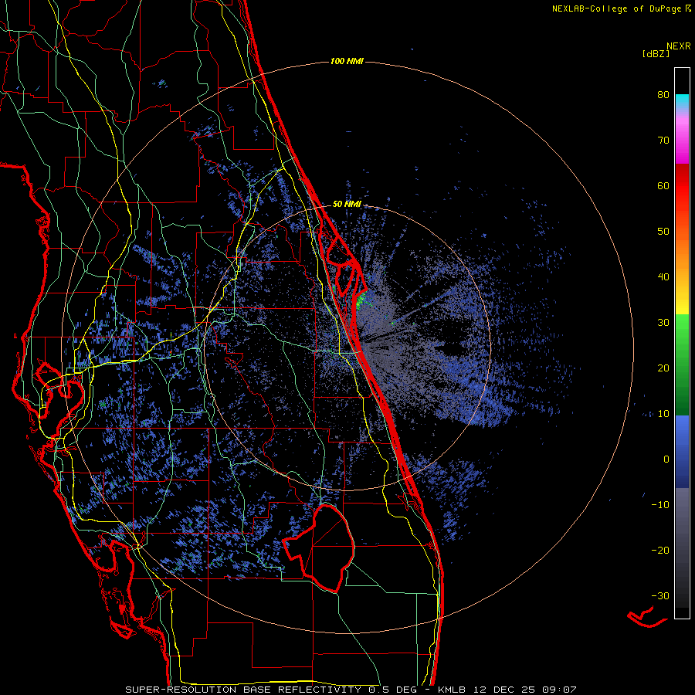The image size is (695, 695).
Task: Click the 50 NMI range ring label
Action: pyautogui.click(x=347, y=205)
